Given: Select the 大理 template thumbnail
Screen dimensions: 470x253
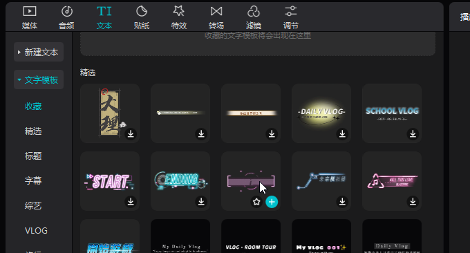Looking at the screenshot, I should [110, 113].
